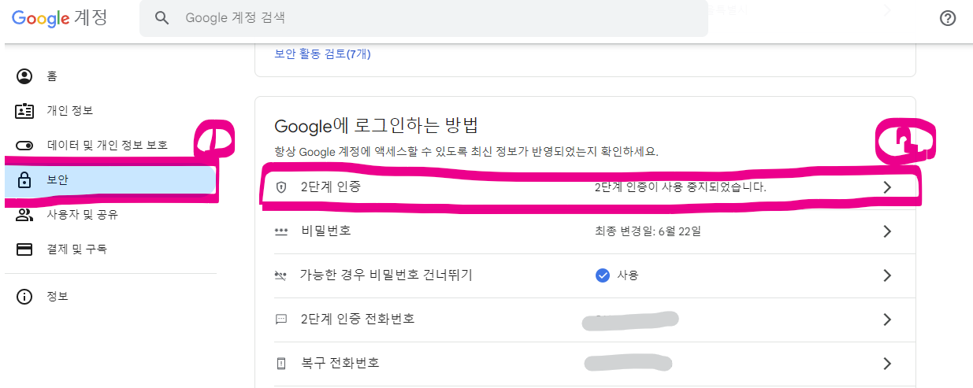Click 최종 변경일: 6월 22일 text
973x388 pixels.
(648, 231)
